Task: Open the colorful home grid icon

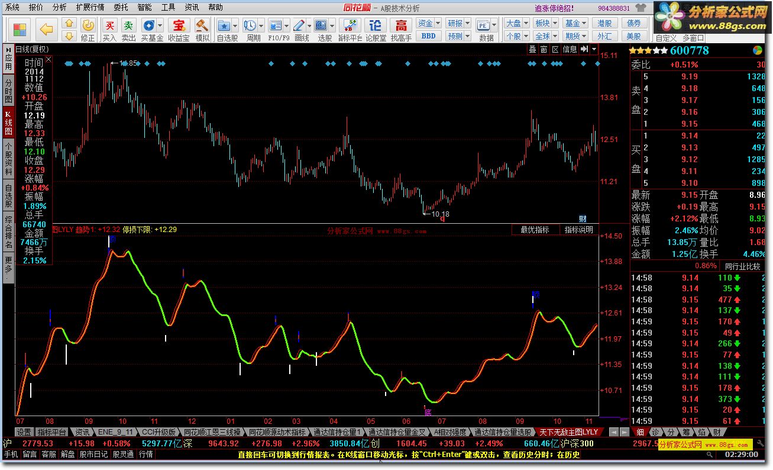Action: (20, 29)
